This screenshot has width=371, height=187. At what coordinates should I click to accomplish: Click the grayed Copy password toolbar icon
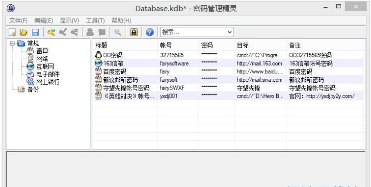click(x=102, y=32)
